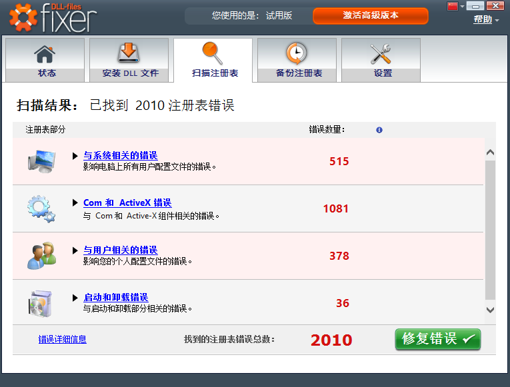510x387 pixels.
Task: Click the wrench settings tools icon
Action: (x=381, y=53)
